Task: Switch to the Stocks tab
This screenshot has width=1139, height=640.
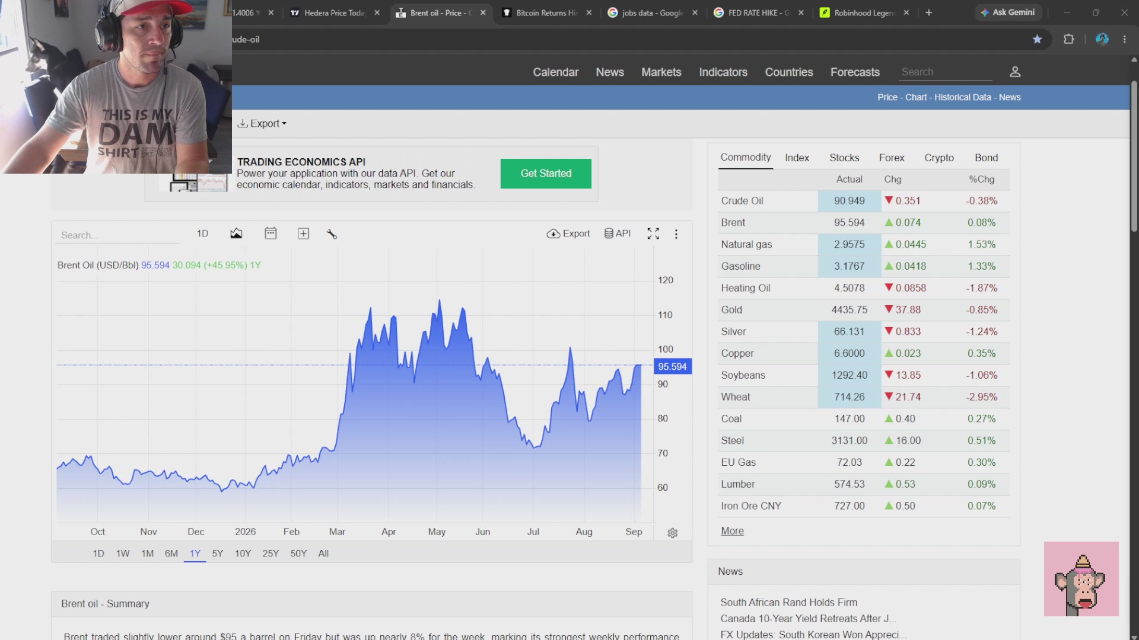Action: (844, 158)
